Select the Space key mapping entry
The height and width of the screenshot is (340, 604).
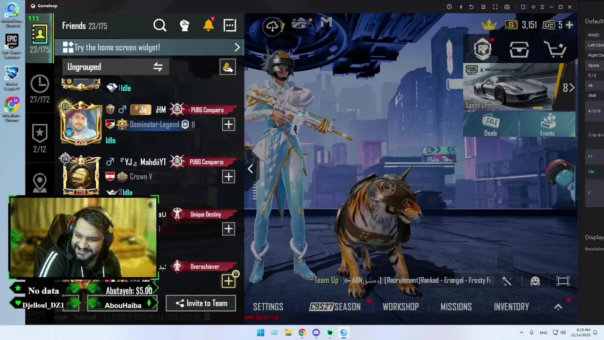coord(594,65)
